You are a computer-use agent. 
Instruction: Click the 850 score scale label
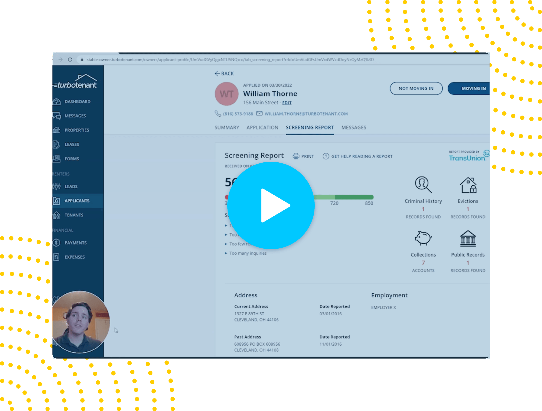[369, 203]
